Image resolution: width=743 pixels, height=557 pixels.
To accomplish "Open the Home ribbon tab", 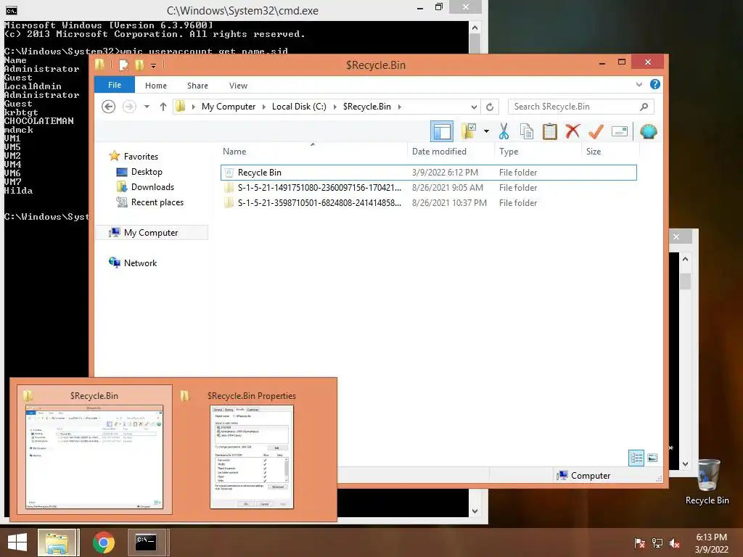I will pos(156,86).
